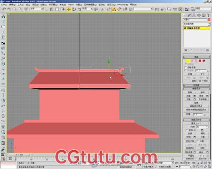Click the Play animation control button
This screenshot has height=169, width=212.
click(x=185, y=163)
